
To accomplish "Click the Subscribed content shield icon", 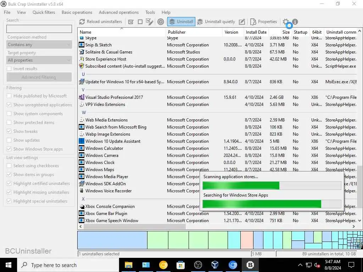I will (82, 66).
